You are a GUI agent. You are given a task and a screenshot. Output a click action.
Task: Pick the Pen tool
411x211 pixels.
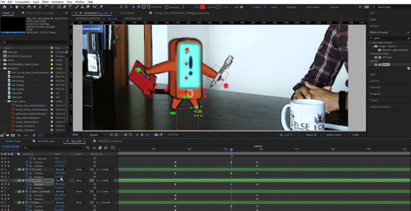tap(65, 7)
